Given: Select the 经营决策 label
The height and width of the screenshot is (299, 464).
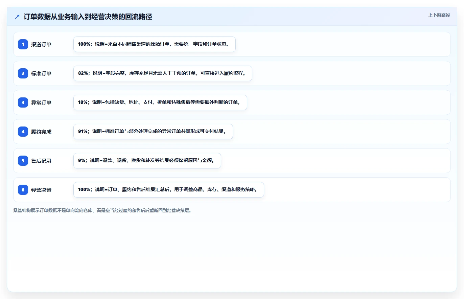Looking at the screenshot, I should point(41,190).
